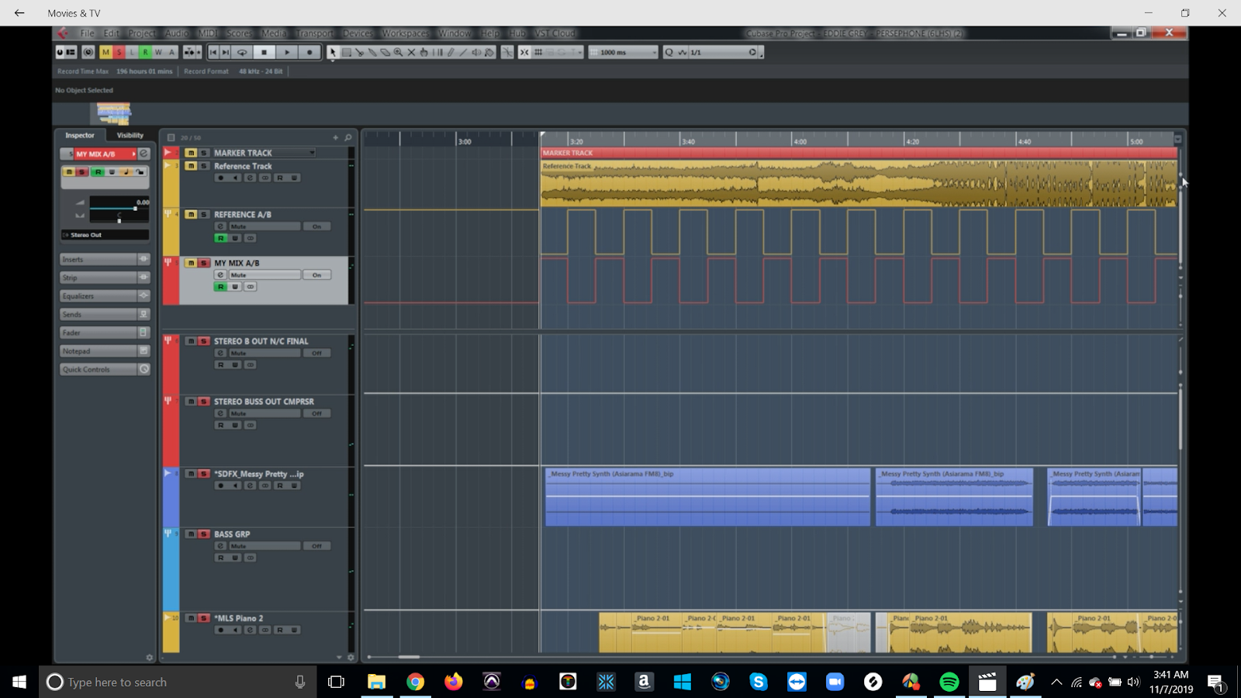Select the Zoom magnifier tool
1241x698 pixels.
click(x=398, y=52)
